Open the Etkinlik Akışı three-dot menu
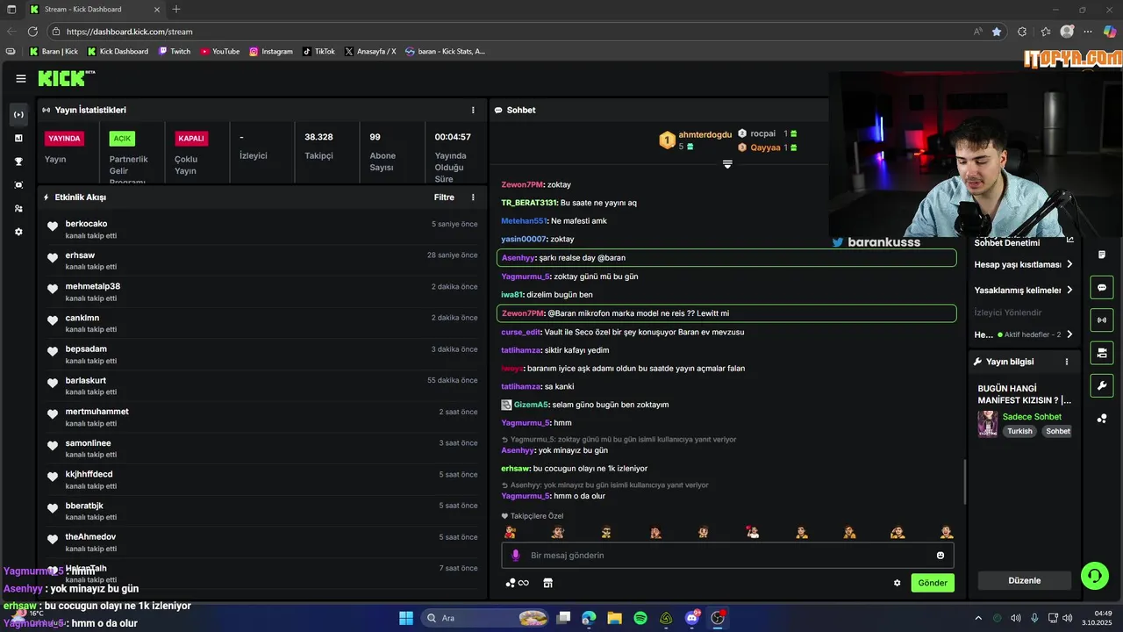 (x=473, y=197)
